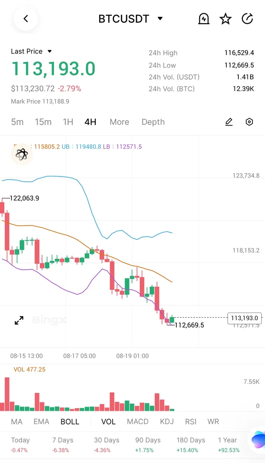Add BTCUSDT to favorites with star

[226, 19]
